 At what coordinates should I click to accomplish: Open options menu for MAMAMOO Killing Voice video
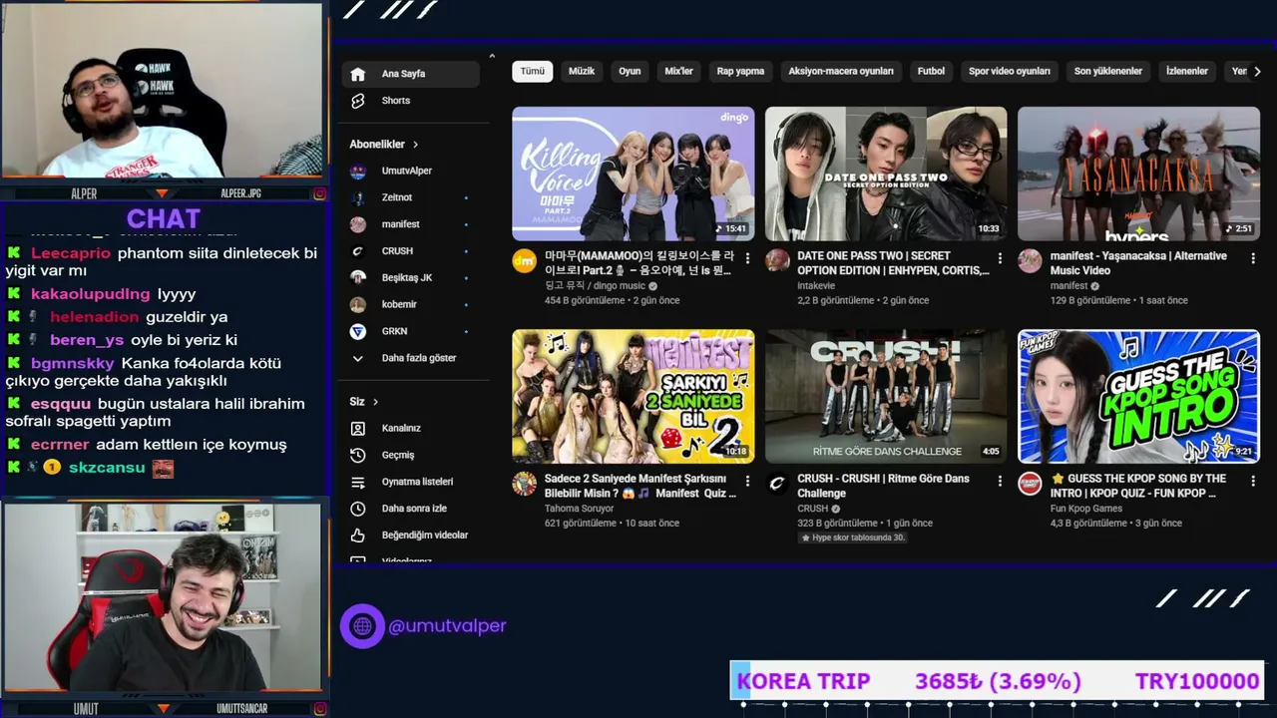(747, 258)
